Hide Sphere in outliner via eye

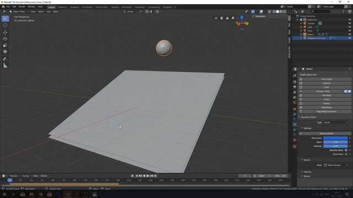pos(350,34)
